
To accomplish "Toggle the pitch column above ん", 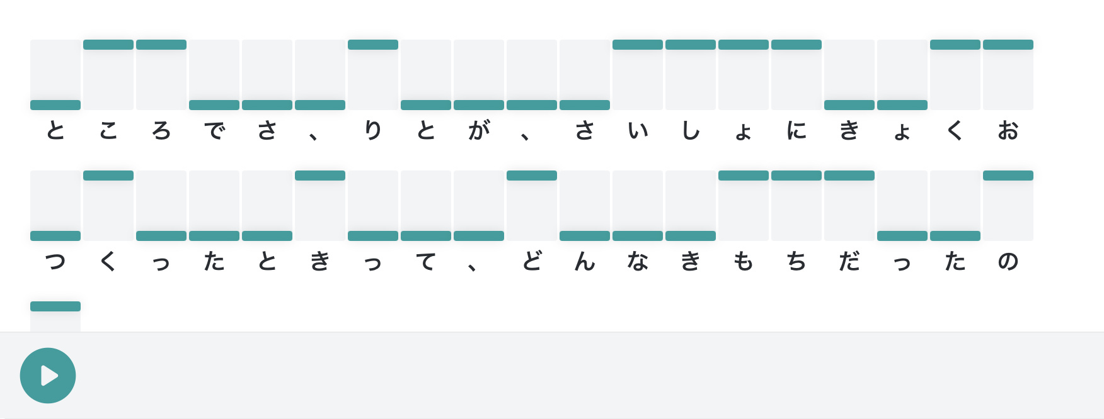I will click(x=585, y=206).
